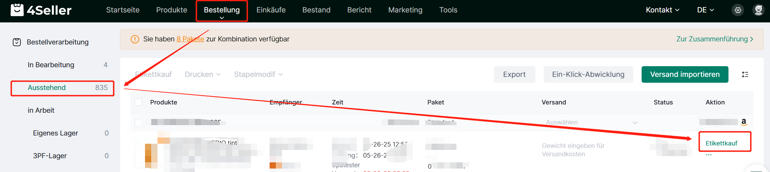Open the Bestellung menu
Image resolution: width=770 pixels, height=172 pixels.
coord(222,11)
